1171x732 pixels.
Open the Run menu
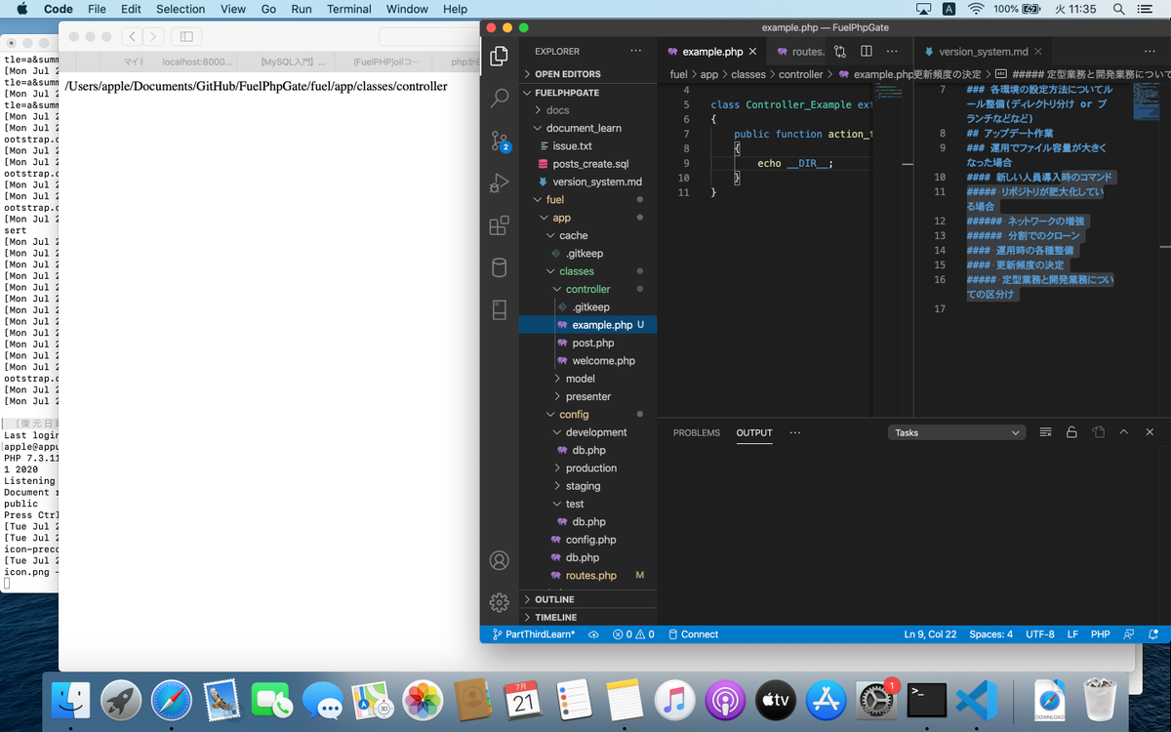pos(302,9)
